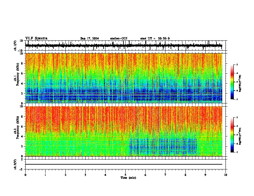Click the "-7" label on ch.2 colorbar

tap(236, 152)
